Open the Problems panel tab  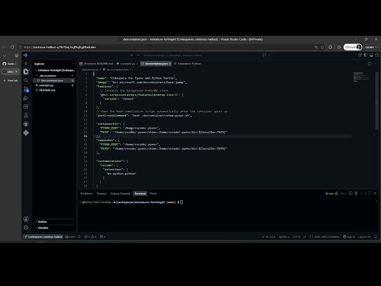tap(86, 194)
